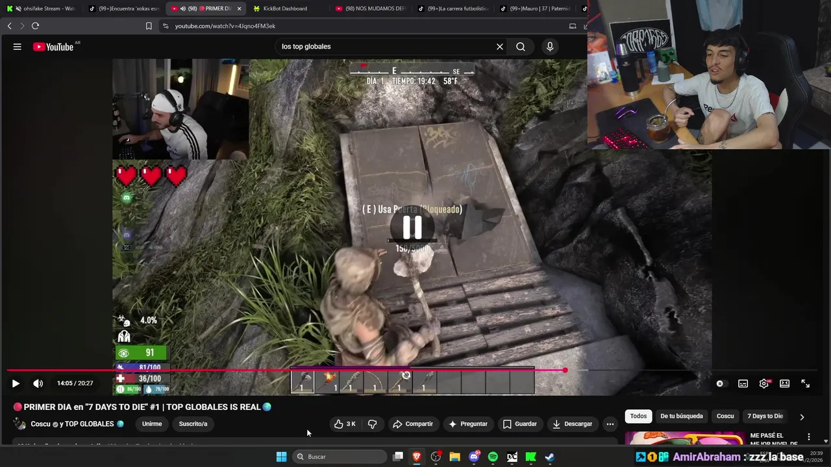Play the video from bottom controls
Screen dimensions: 831x467
(x=16, y=383)
